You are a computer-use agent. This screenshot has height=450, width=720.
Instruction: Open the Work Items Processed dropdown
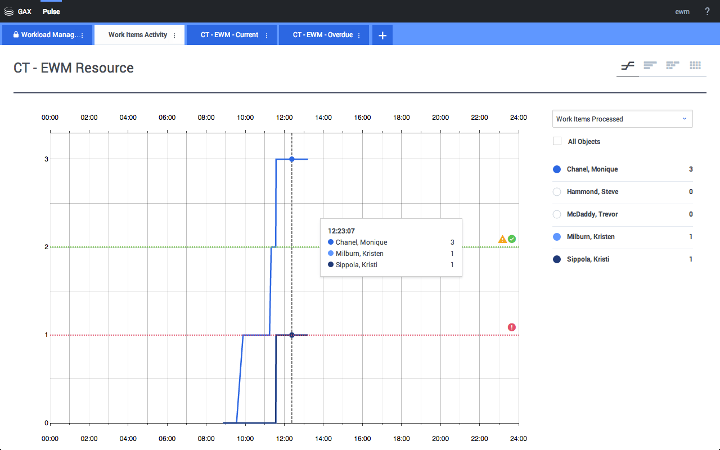click(x=622, y=119)
